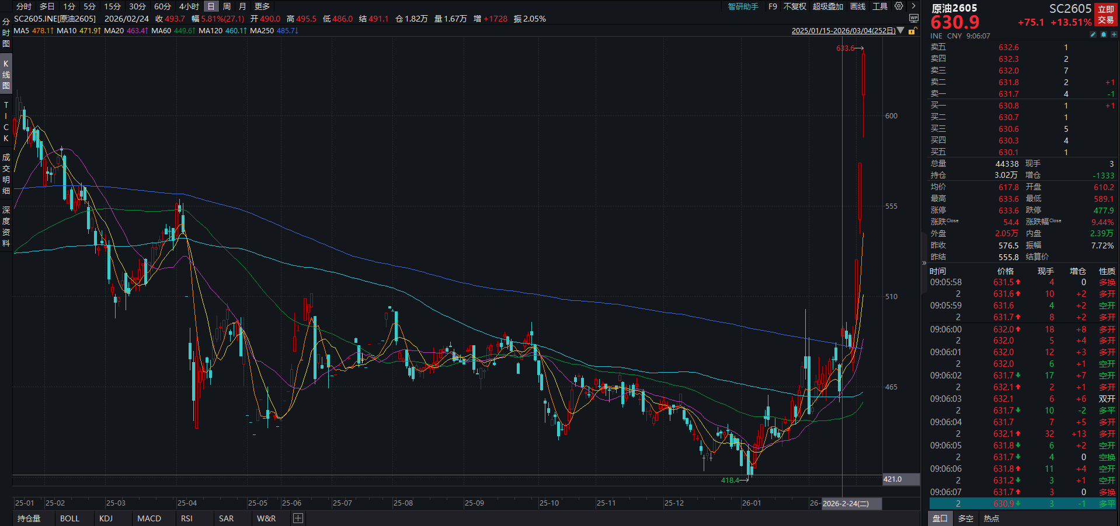Open the 不复权 adjustment dropdown
1120x526 pixels.
tap(795, 6)
